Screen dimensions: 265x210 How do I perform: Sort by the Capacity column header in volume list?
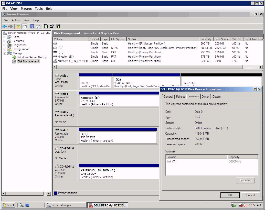click(x=206, y=39)
